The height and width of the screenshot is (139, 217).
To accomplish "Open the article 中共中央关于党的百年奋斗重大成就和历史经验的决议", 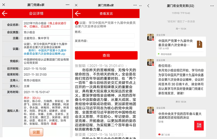I will [x=181, y=123].
